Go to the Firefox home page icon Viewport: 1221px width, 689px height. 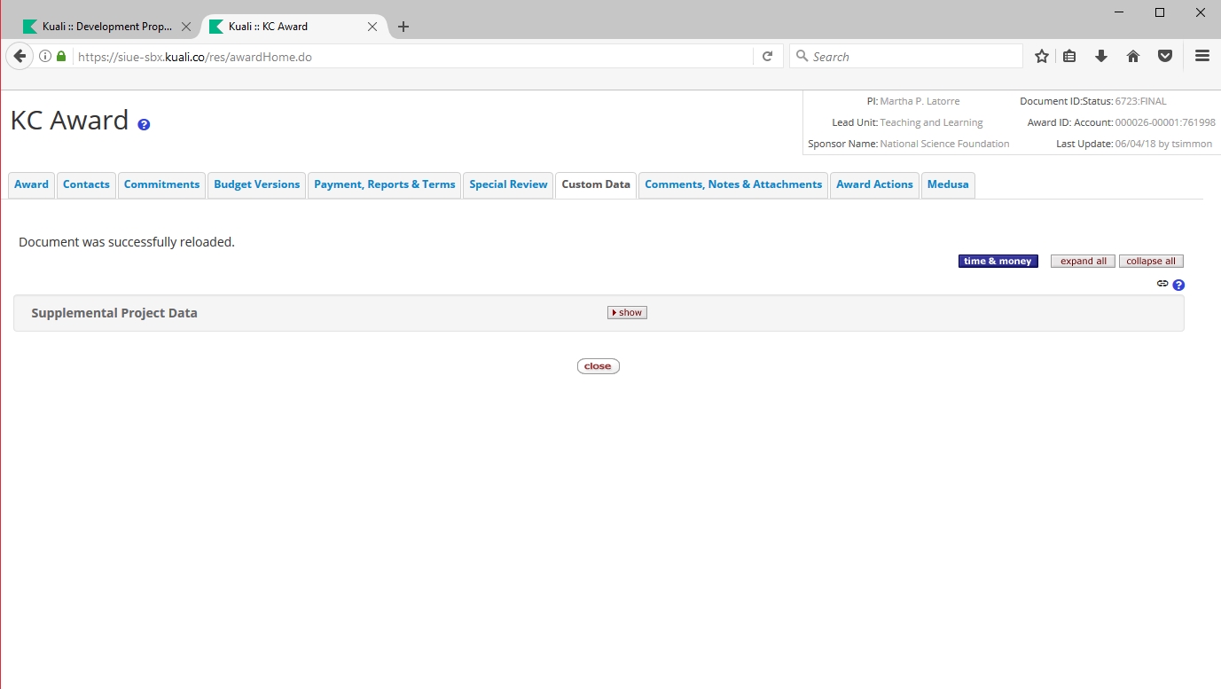point(1133,57)
